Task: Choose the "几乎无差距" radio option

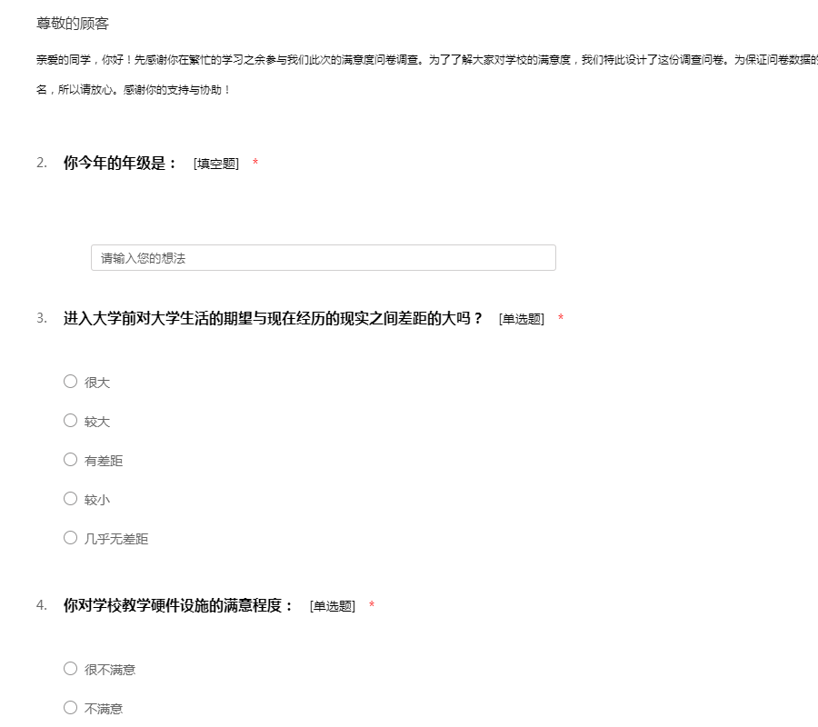Action: click(x=70, y=538)
